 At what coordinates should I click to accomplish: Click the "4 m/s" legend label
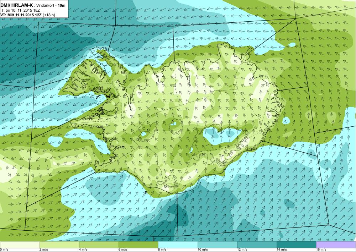(x=83, y=250)
